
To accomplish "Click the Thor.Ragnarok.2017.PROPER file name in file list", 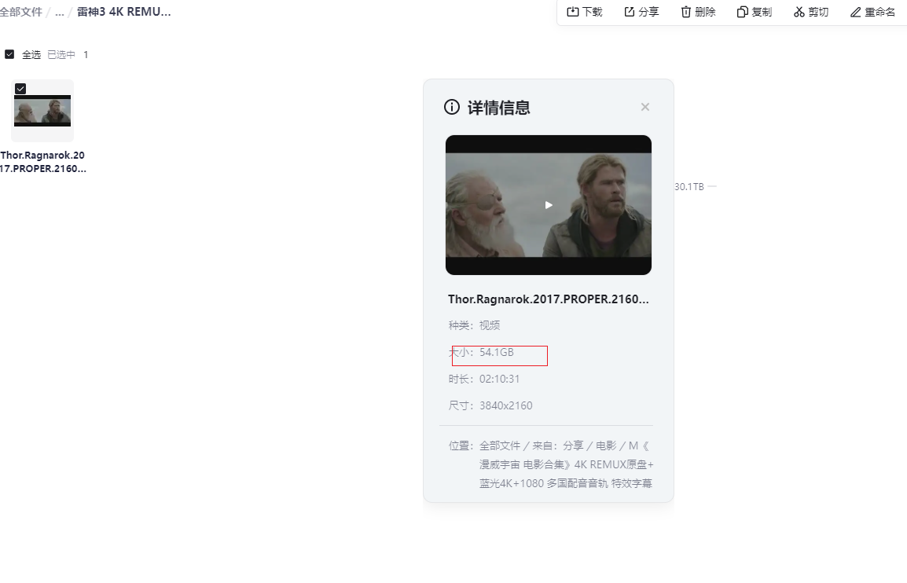I will coord(42,162).
